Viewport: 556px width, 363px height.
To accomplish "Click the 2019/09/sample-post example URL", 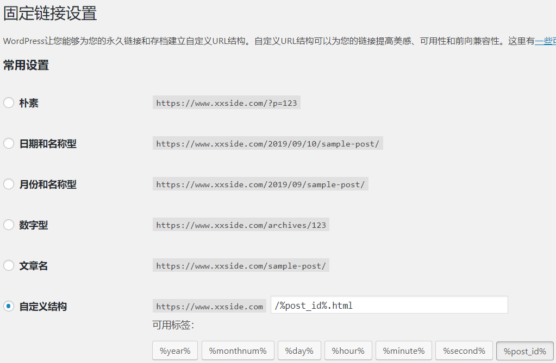I will click(x=261, y=184).
